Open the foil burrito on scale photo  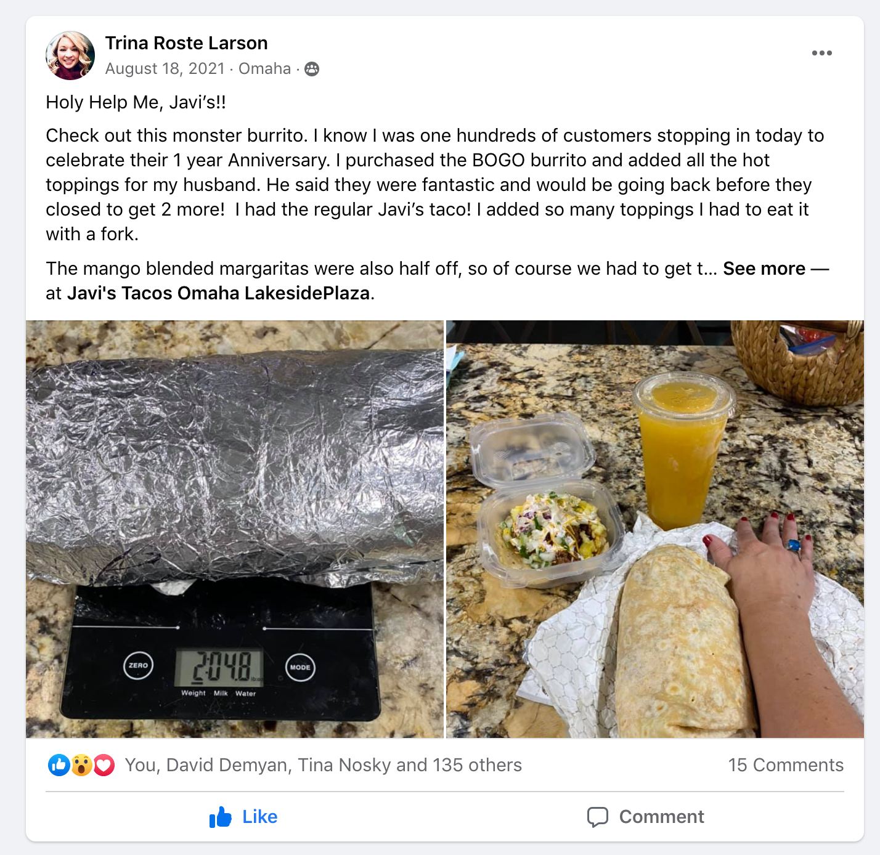235,529
